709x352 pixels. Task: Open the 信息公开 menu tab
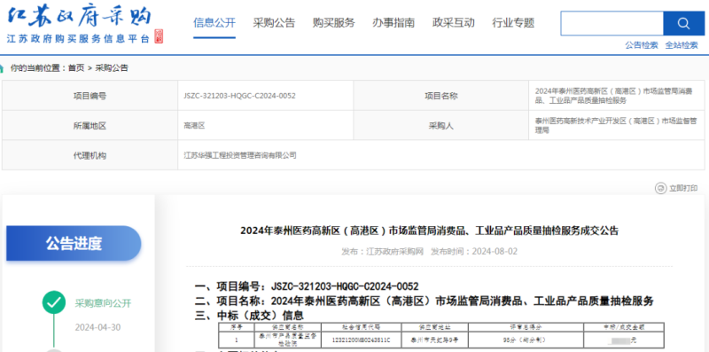214,23
